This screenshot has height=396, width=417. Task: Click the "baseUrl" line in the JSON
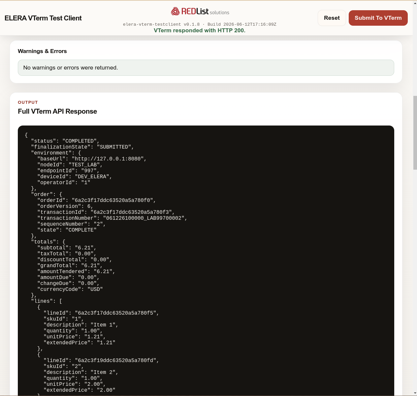[x=92, y=159]
